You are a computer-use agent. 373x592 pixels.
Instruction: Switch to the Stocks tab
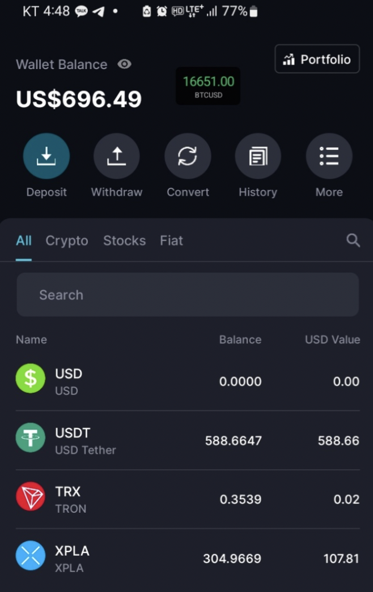(x=125, y=241)
